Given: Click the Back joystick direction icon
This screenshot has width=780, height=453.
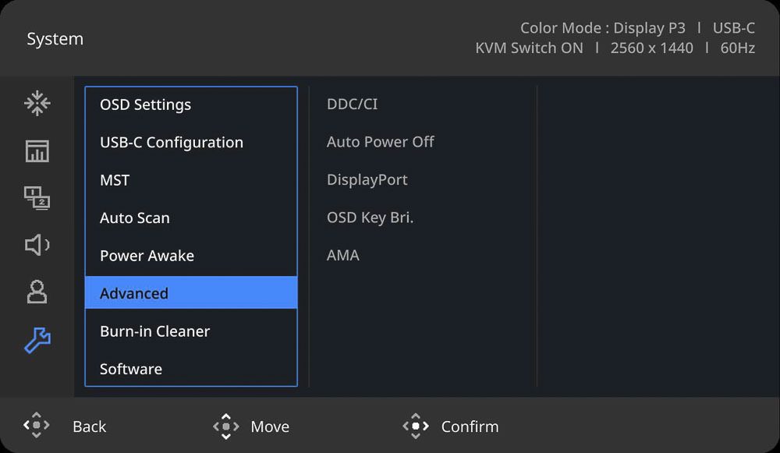Looking at the screenshot, I should 37,426.
